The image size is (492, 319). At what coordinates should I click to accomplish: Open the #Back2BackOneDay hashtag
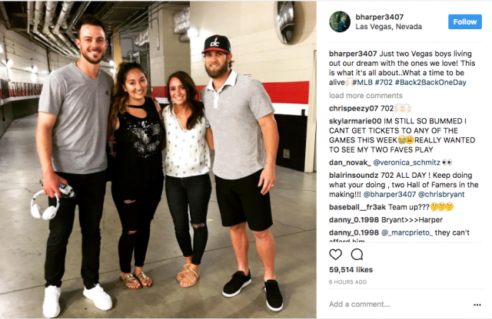click(x=430, y=82)
